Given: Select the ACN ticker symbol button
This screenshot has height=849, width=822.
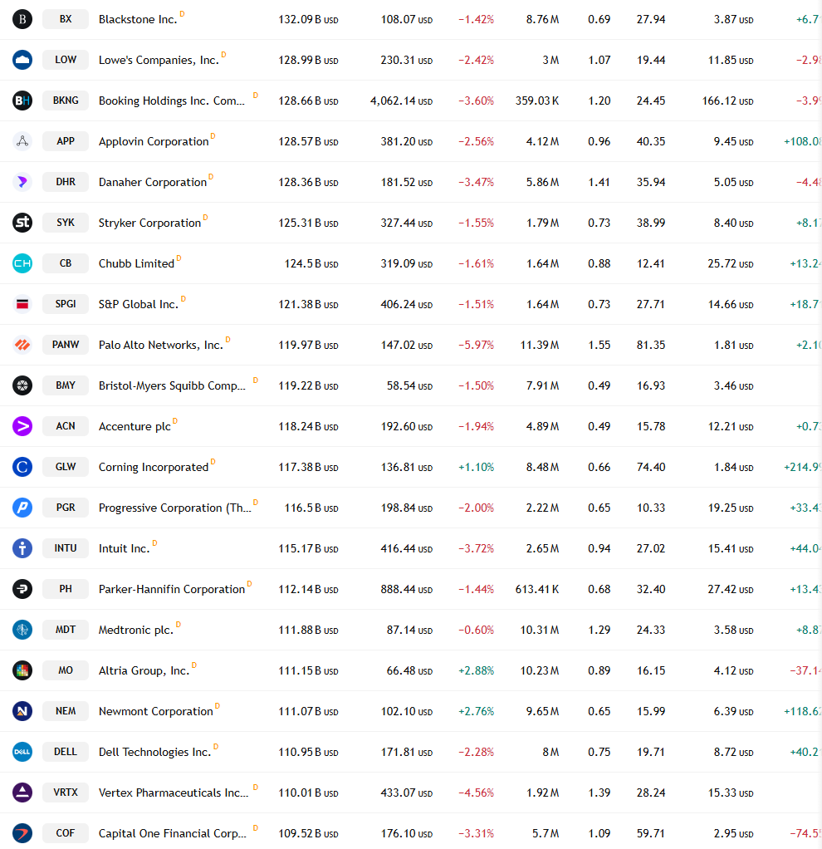Looking at the screenshot, I should point(66,426).
